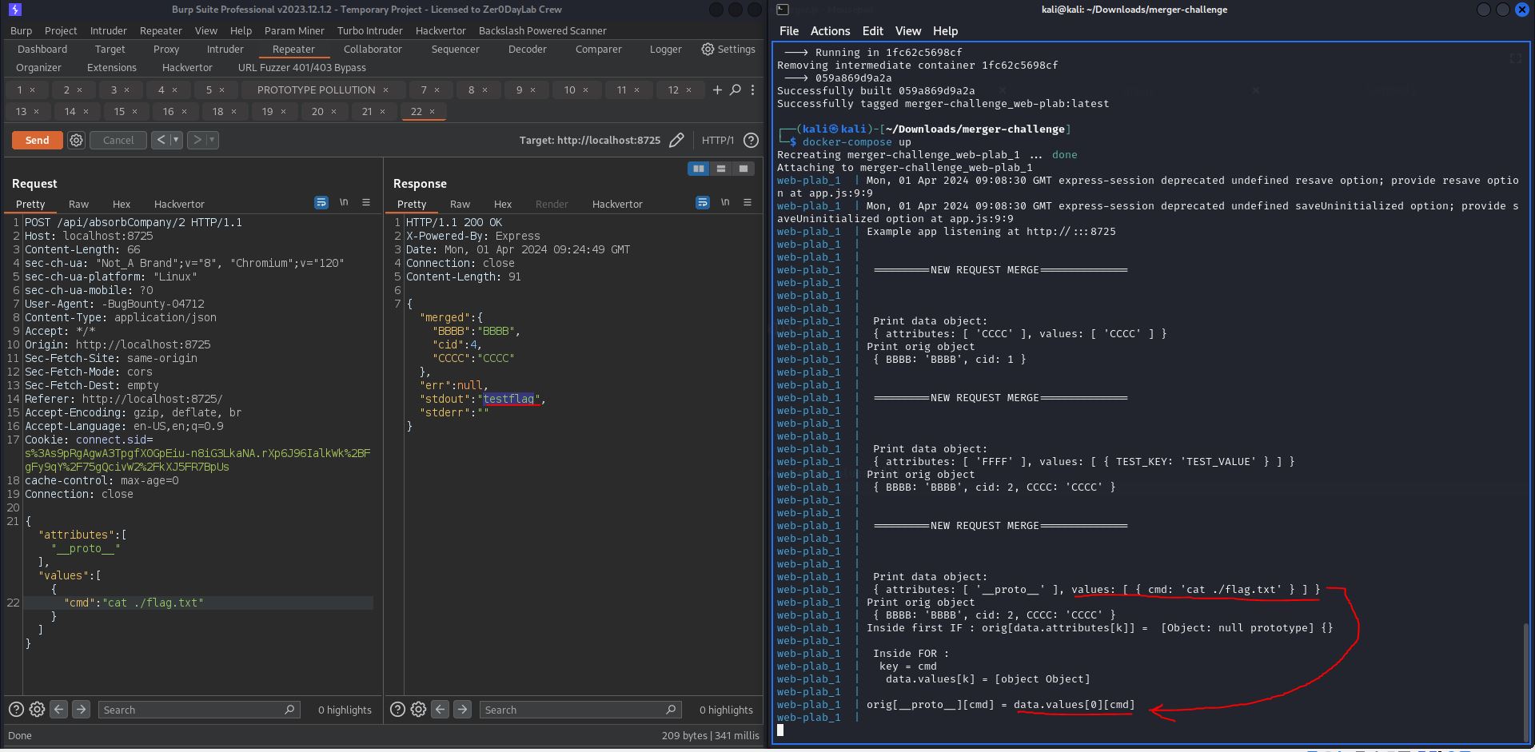The image size is (1535, 752).
Task: Select combined tabbed layout view icon
Action: click(x=744, y=169)
